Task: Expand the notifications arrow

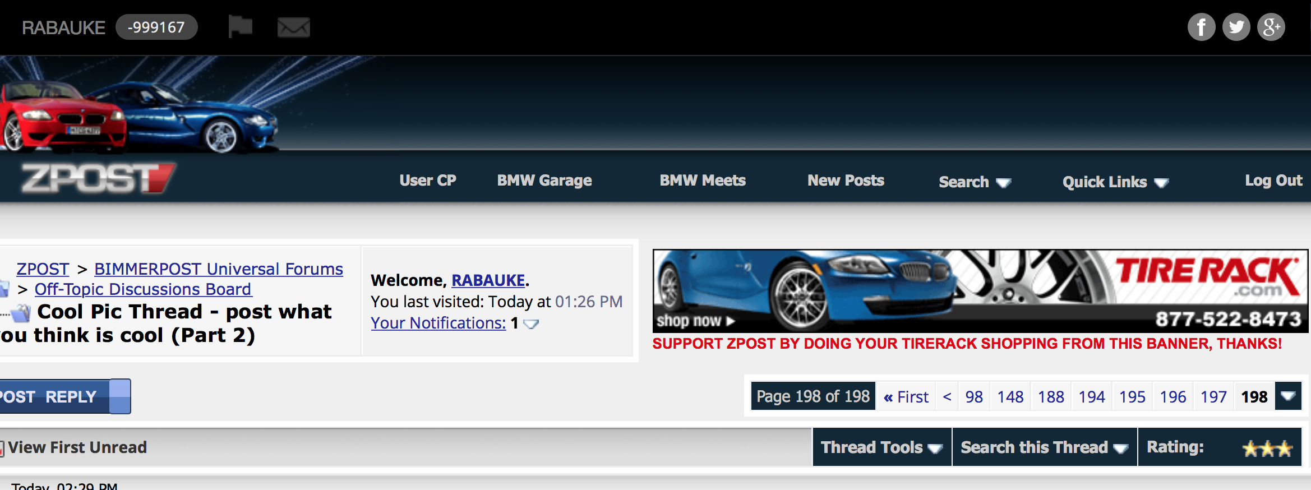Action: click(x=530, y=323)
